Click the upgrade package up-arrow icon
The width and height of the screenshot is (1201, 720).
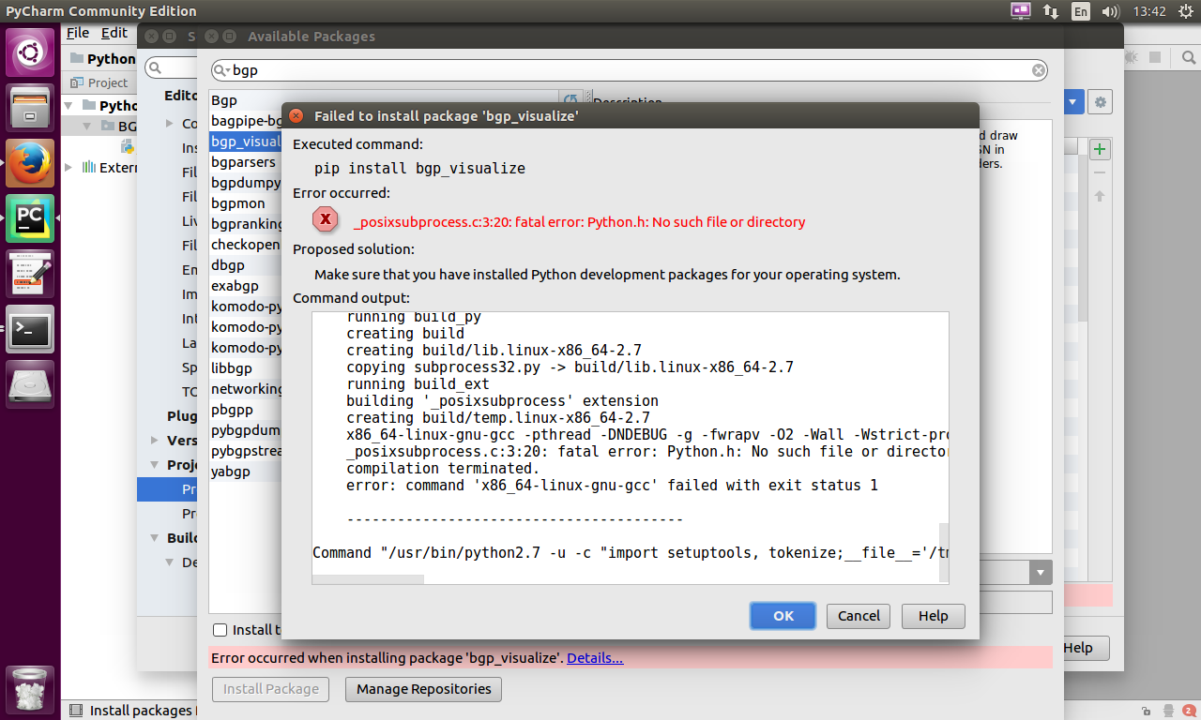1100,196
